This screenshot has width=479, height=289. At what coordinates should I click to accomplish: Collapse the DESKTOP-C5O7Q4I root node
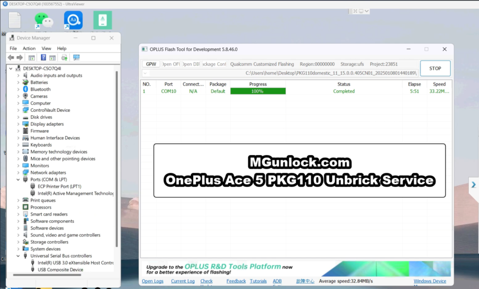pos(11,68)
